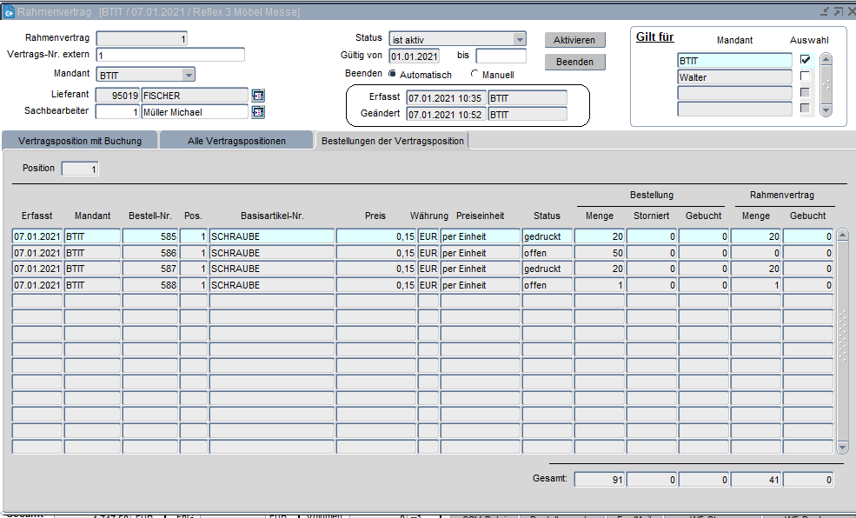Open the 'Alle Vertragspositionen' tab
The width and height of the screenshot is (856, 518).
tap(236, 141)
